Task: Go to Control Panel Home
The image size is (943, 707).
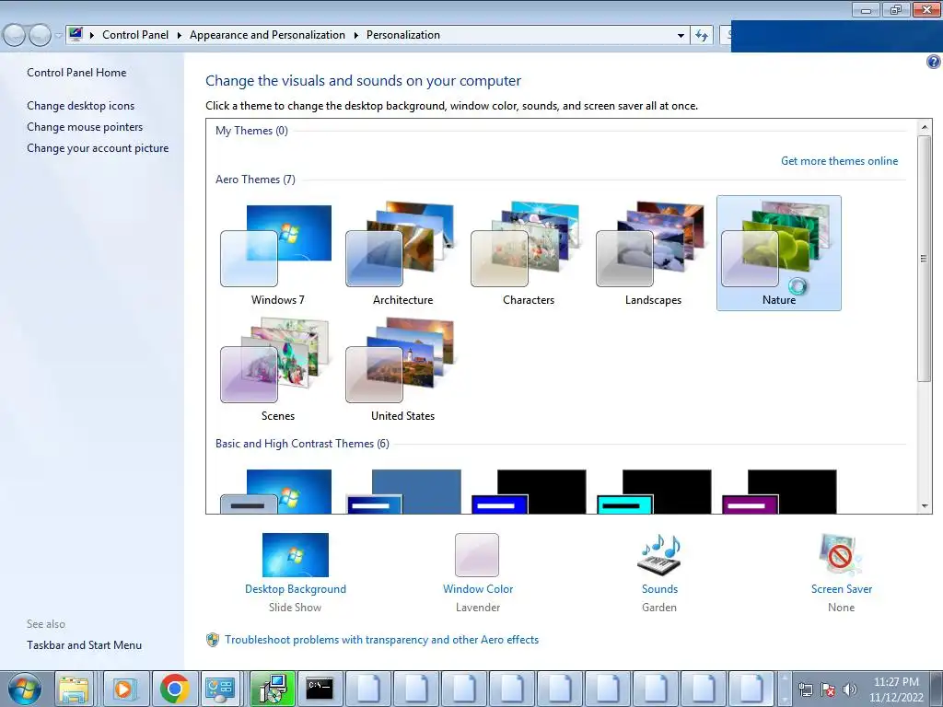Action: click(76, 73)
